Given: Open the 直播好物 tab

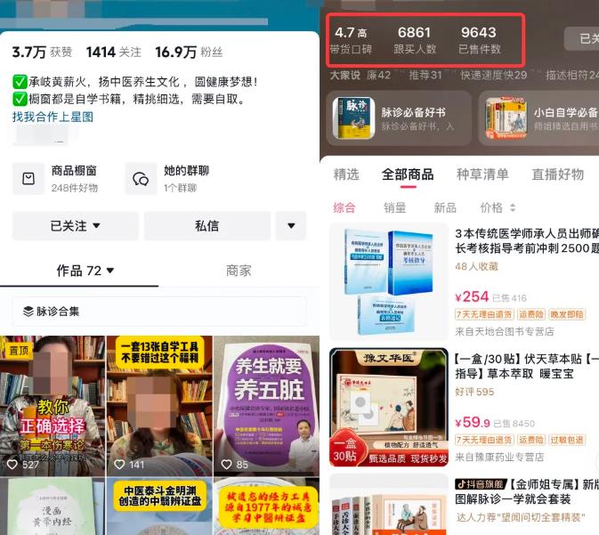Looking at the screenshot, I should (558, 174).
